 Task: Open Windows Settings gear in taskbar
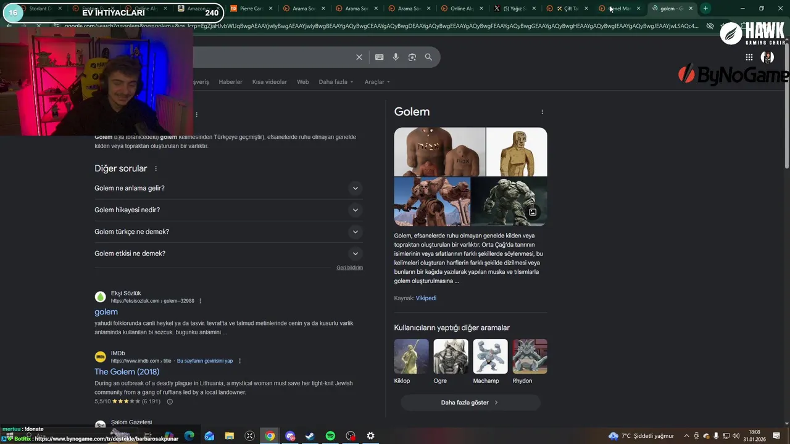tap(370, 436)
